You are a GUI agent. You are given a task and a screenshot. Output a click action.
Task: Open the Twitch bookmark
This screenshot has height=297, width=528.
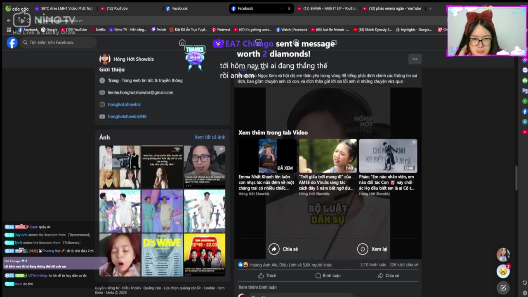pyautogui.click(x=159, y=30)
